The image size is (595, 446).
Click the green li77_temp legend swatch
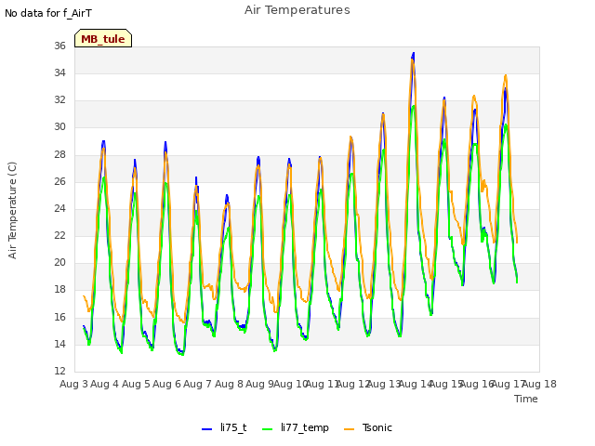tap(268, 429)
